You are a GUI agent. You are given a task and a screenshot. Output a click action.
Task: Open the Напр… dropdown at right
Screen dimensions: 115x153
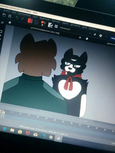click(112, 38)
